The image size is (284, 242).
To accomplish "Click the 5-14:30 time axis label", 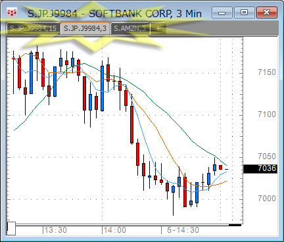I will click(183, 230).
